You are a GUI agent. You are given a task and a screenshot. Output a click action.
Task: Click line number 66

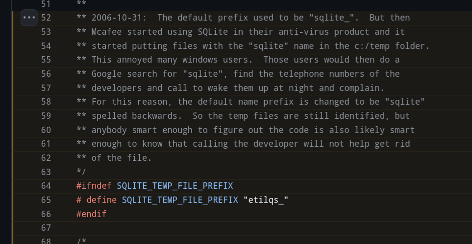pos(46,214)
